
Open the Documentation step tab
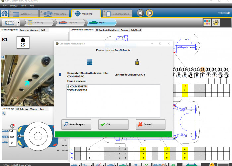[x=117, y=14]
